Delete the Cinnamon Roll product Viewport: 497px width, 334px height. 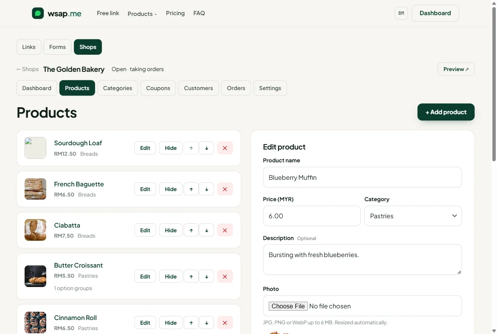[225, 323]
